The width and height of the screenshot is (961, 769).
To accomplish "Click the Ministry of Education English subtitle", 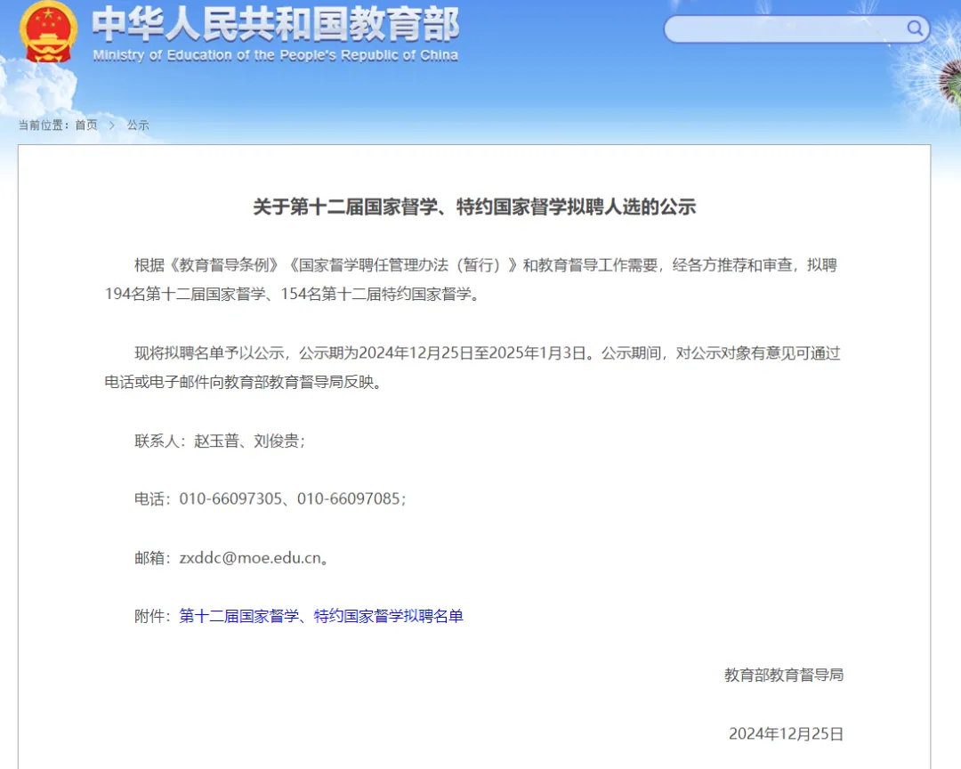I will 275,55.
